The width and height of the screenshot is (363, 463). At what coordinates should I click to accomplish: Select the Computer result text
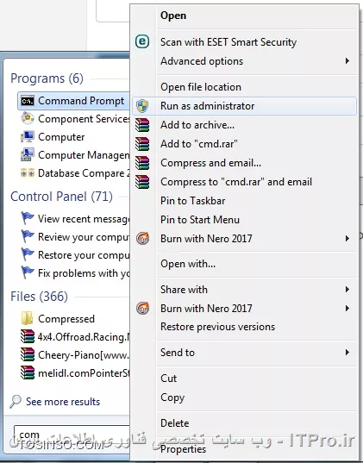tap(61, 137)
